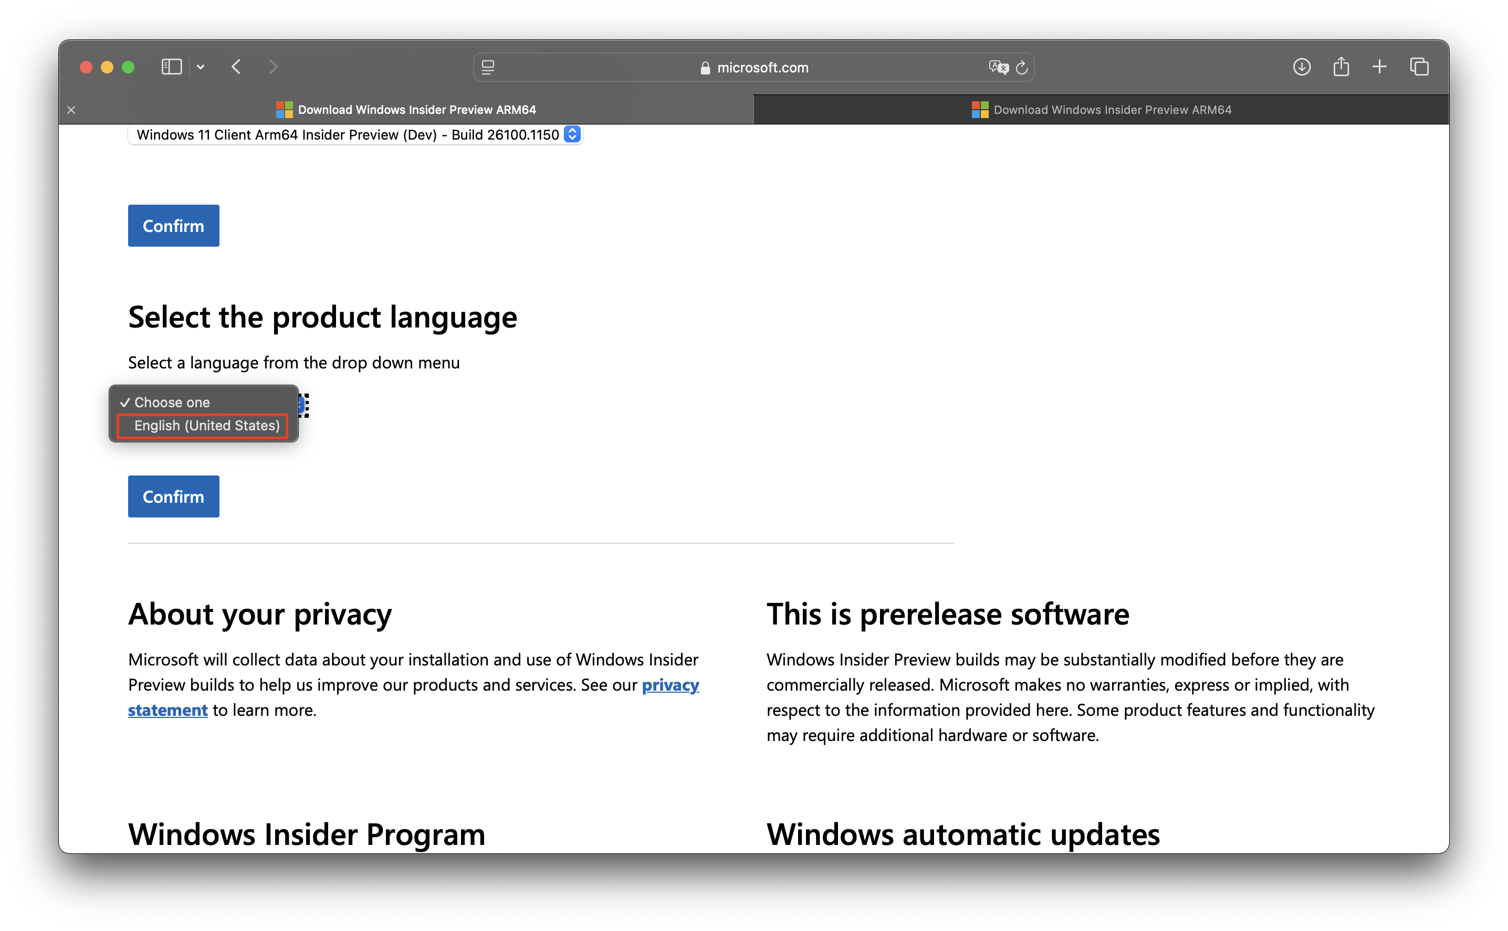This screenshot has width=1508, height=931.
Task: Go back using the back arrow
Action: point(237,67)
